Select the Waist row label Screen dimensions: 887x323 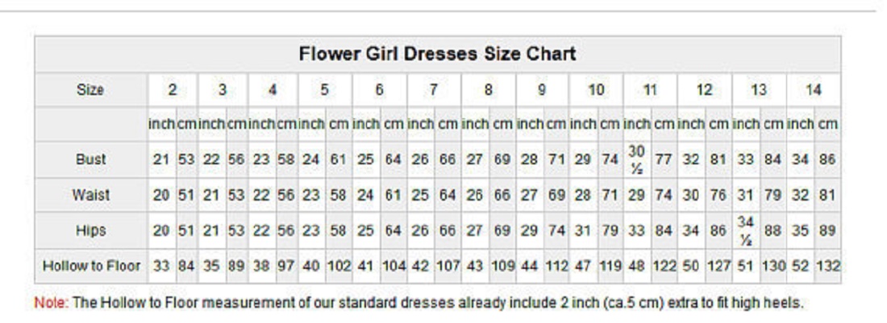(x=90, y=195)
